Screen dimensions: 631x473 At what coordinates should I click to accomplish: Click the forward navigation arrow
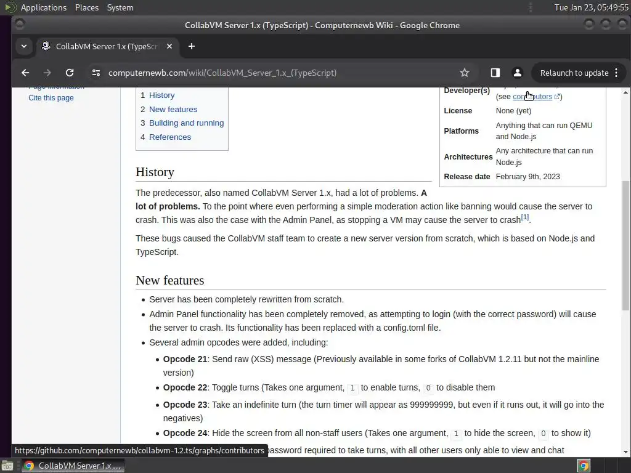point(47,73)
